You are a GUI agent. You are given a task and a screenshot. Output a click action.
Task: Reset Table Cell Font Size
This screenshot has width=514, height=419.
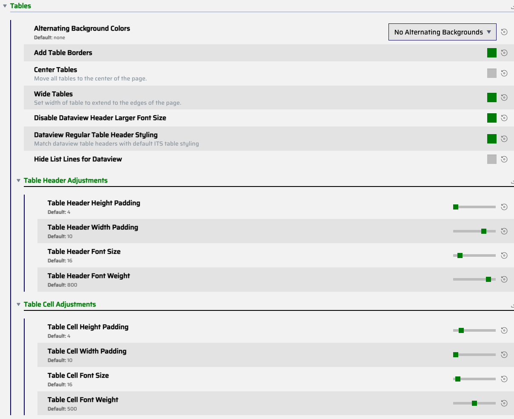point(504,379)
